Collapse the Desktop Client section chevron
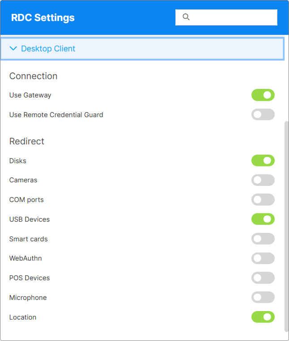This screenshot has height=341, width=289. (x=13, y=48)
